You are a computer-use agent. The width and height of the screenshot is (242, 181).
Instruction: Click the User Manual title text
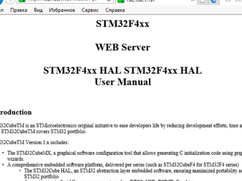click(122, 82)
